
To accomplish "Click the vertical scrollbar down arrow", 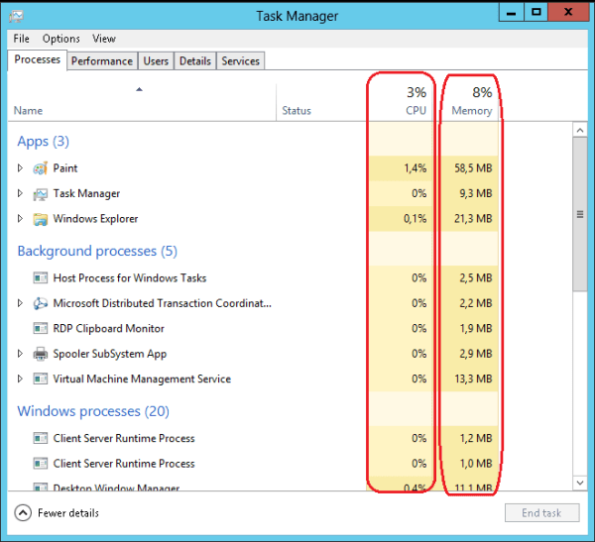I will click(580, 483).
